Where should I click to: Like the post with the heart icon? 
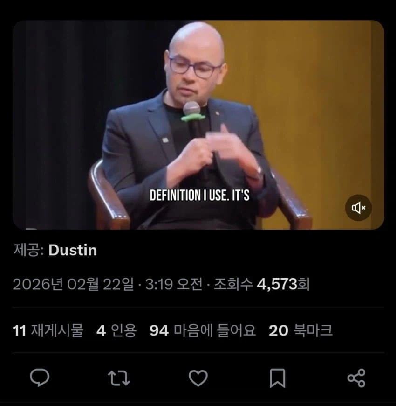[x=198, y=378]
